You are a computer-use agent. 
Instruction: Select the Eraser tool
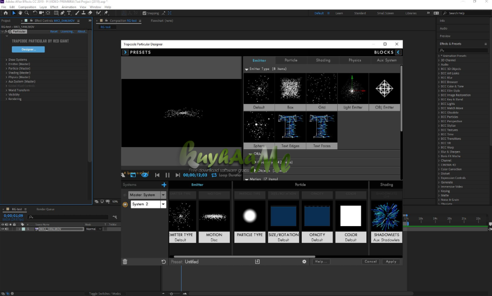(x=90, y=13)
